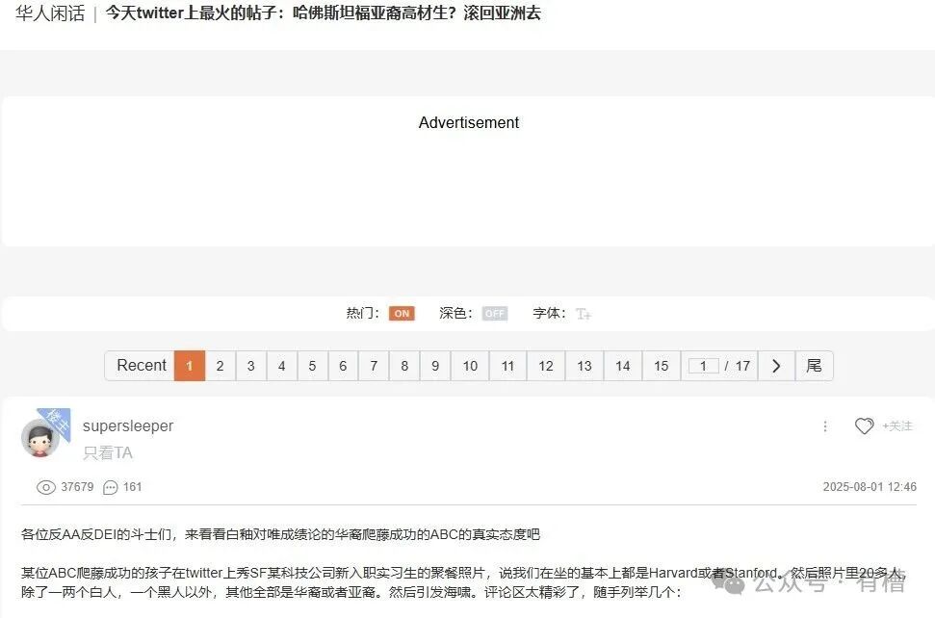935x618 pixels.
Task: Click the post timestamp 2025-08-01 12:46
Action: tap(870, 487)
